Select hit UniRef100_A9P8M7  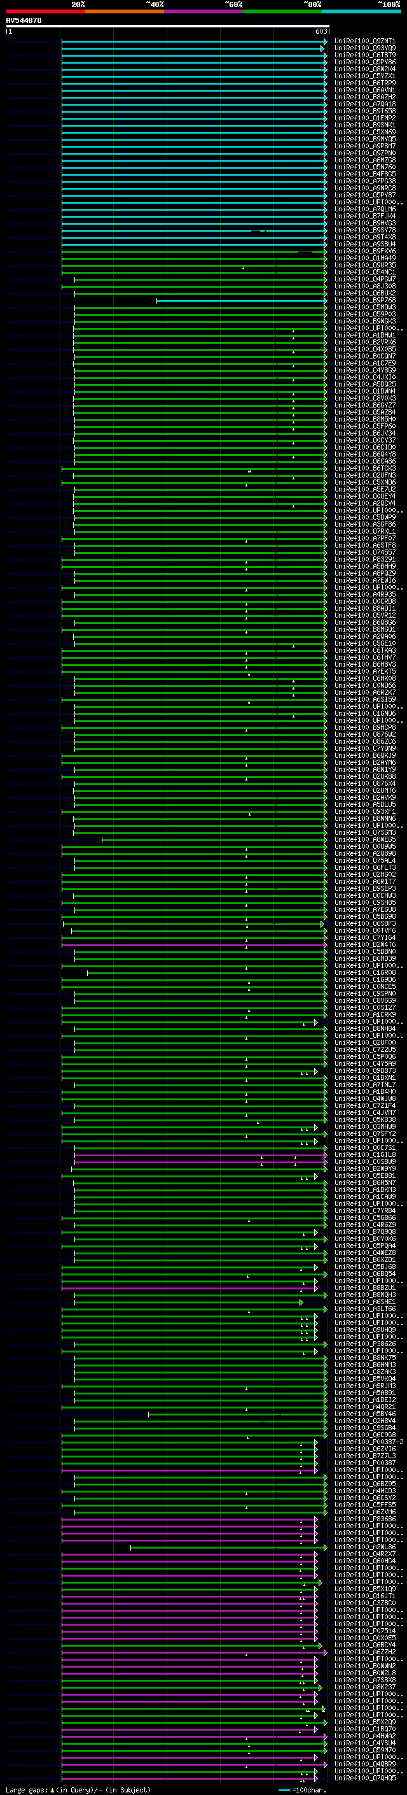[x=364, y=146]
